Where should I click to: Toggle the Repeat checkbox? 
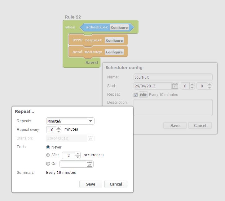click(x=135, y=95)
